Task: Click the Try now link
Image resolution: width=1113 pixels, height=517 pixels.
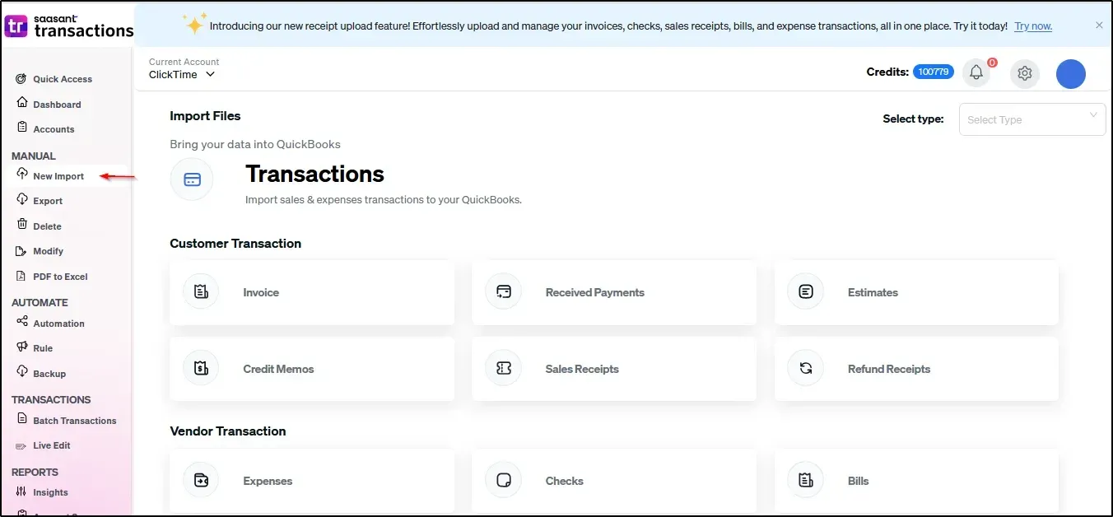Action: pos(1033,26)
